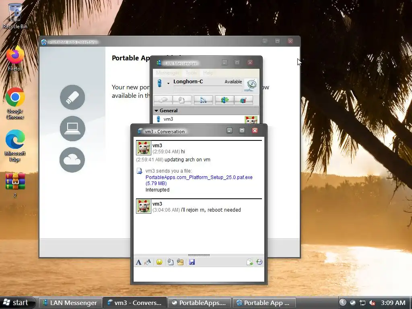Click the received file document icon
Viewport: 412px width, 309px height.
pos(140,171)
